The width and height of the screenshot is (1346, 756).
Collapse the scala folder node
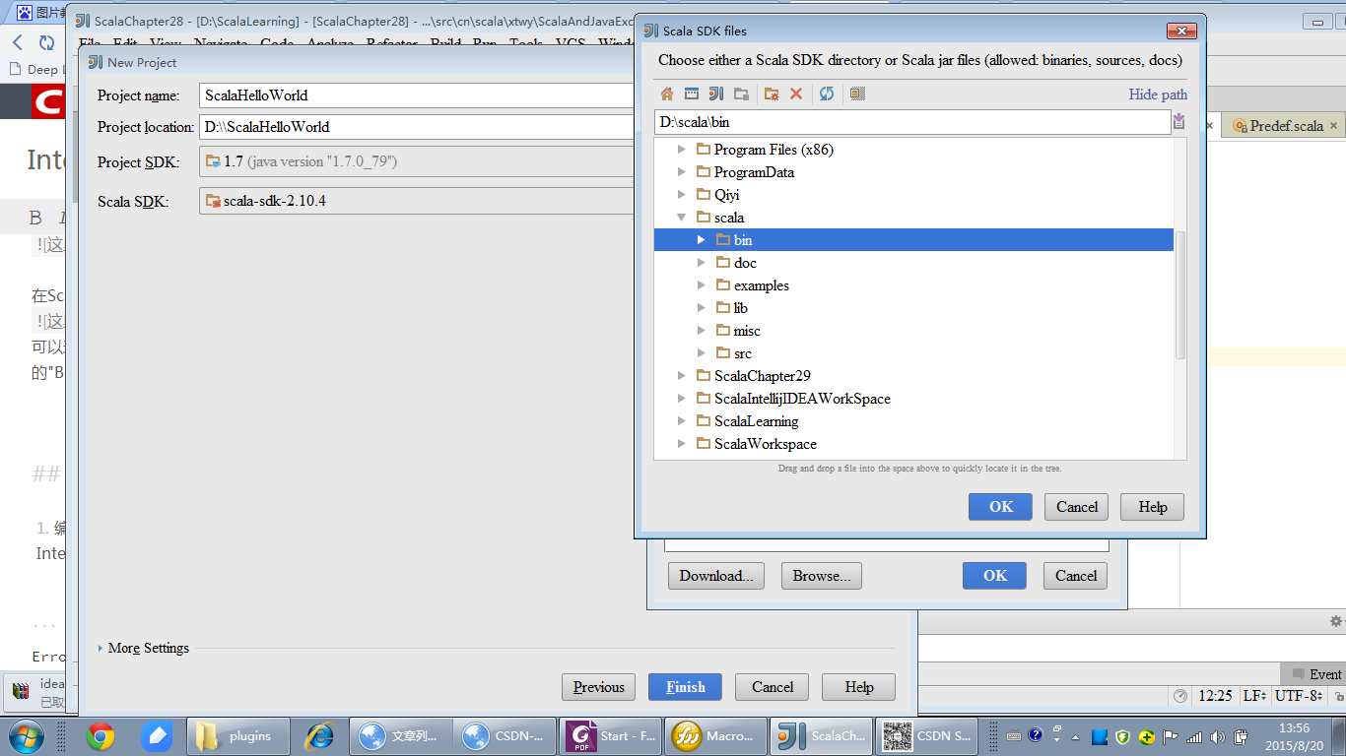[681, 218]
